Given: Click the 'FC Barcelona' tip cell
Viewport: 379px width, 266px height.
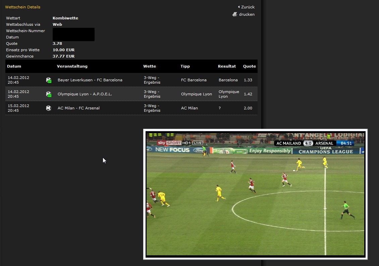Looking at the screenshot, I should click(194, 80).
